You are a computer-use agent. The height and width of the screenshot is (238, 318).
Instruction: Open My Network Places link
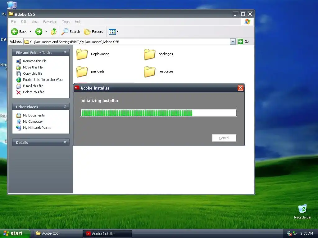click(x=37, y=128)
